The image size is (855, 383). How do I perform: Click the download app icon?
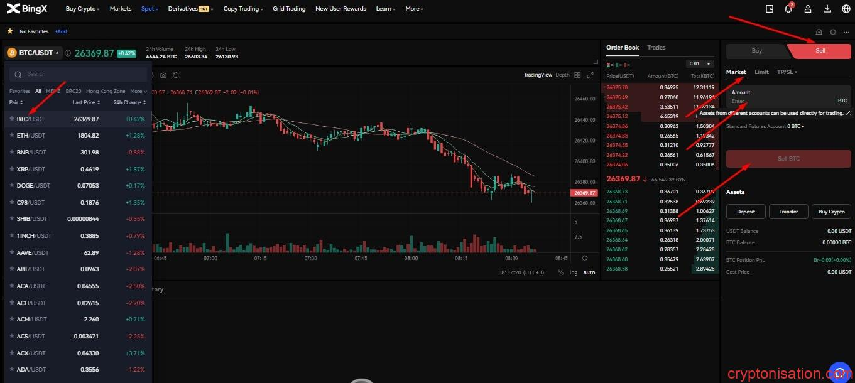click(x=827, y=9)
